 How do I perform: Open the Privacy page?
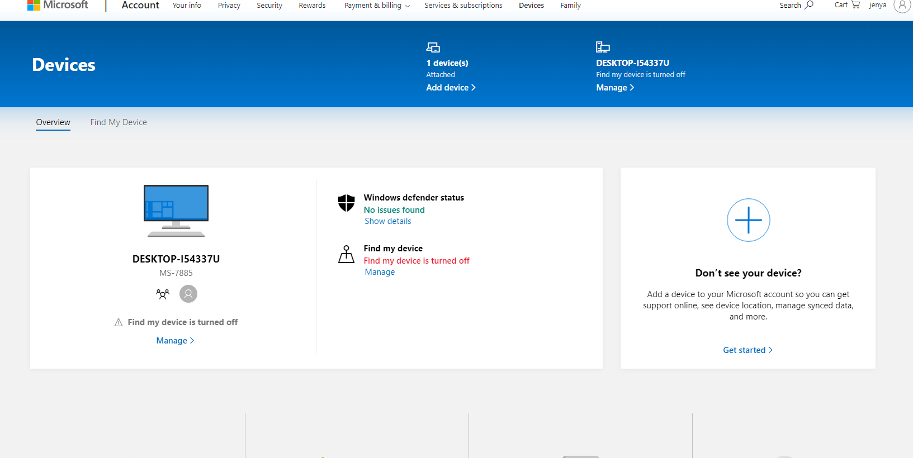tap(229, 6)
